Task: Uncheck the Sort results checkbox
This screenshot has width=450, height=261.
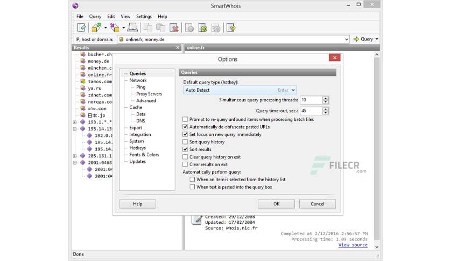Action: click(x=185, y=149)
